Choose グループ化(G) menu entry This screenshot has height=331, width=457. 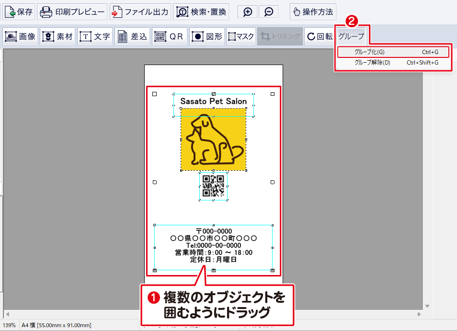tap(393, 52)
